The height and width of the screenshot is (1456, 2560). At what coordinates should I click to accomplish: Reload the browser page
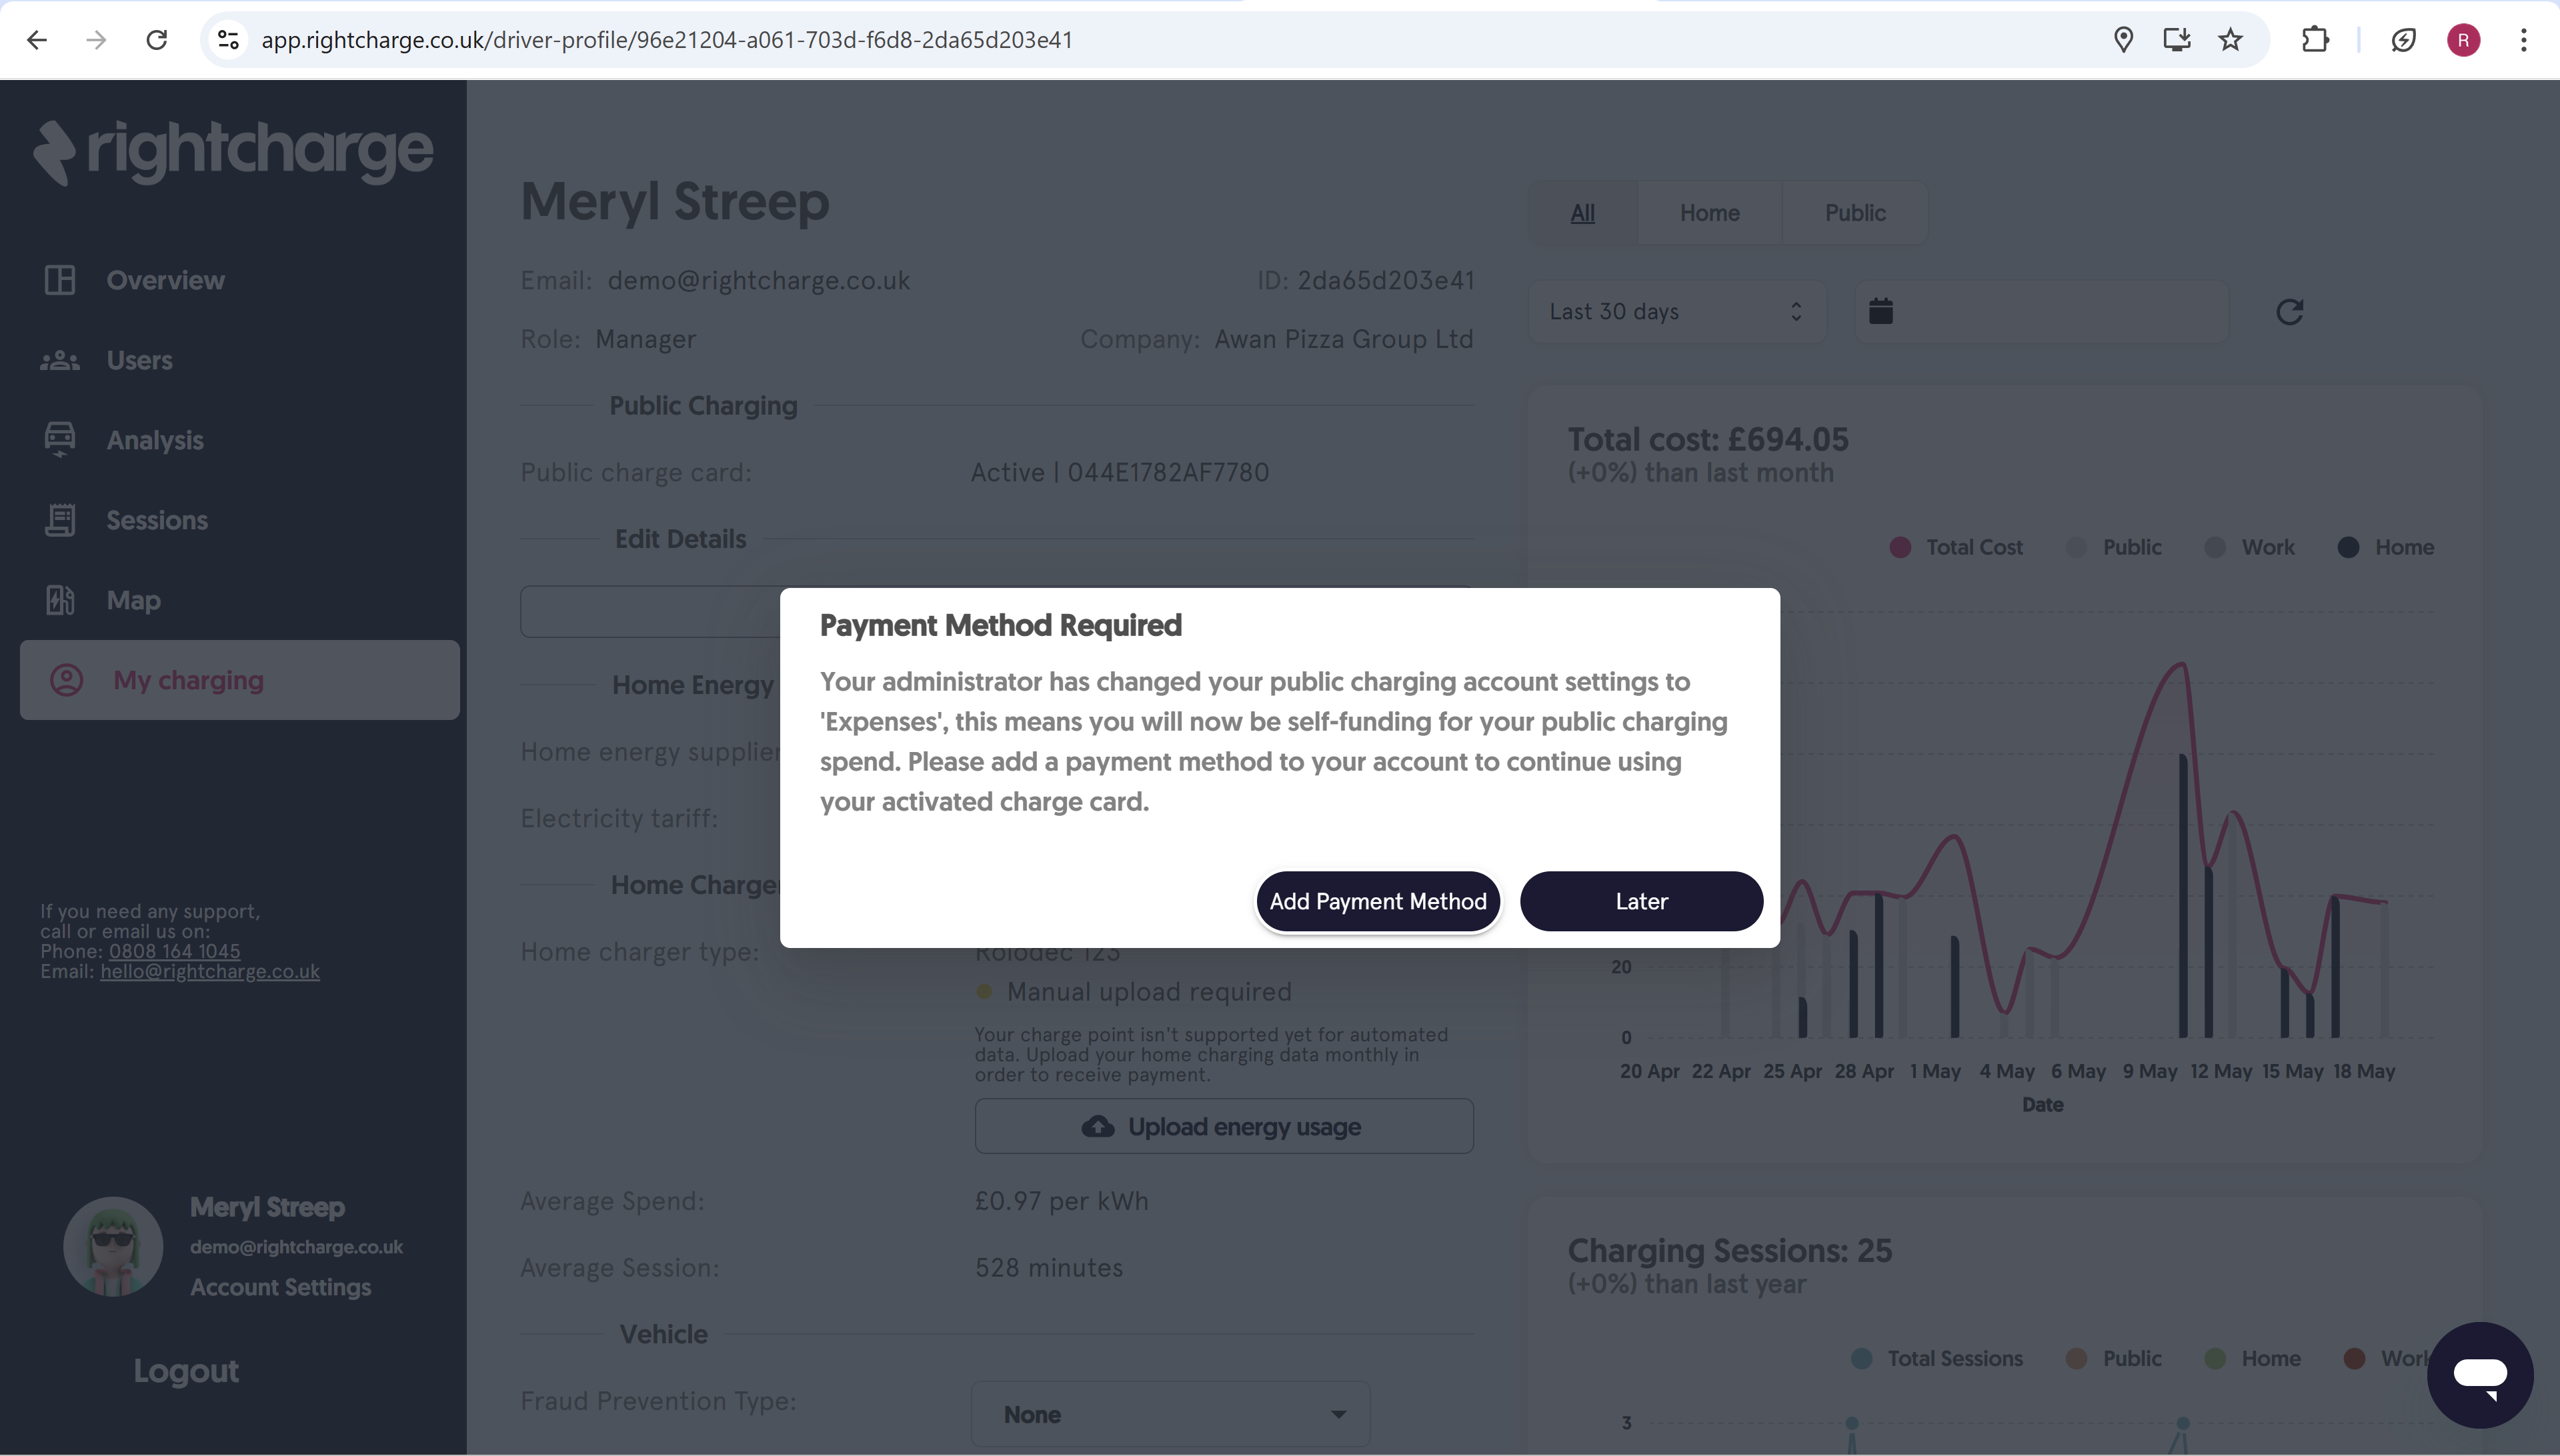[156, 40]
